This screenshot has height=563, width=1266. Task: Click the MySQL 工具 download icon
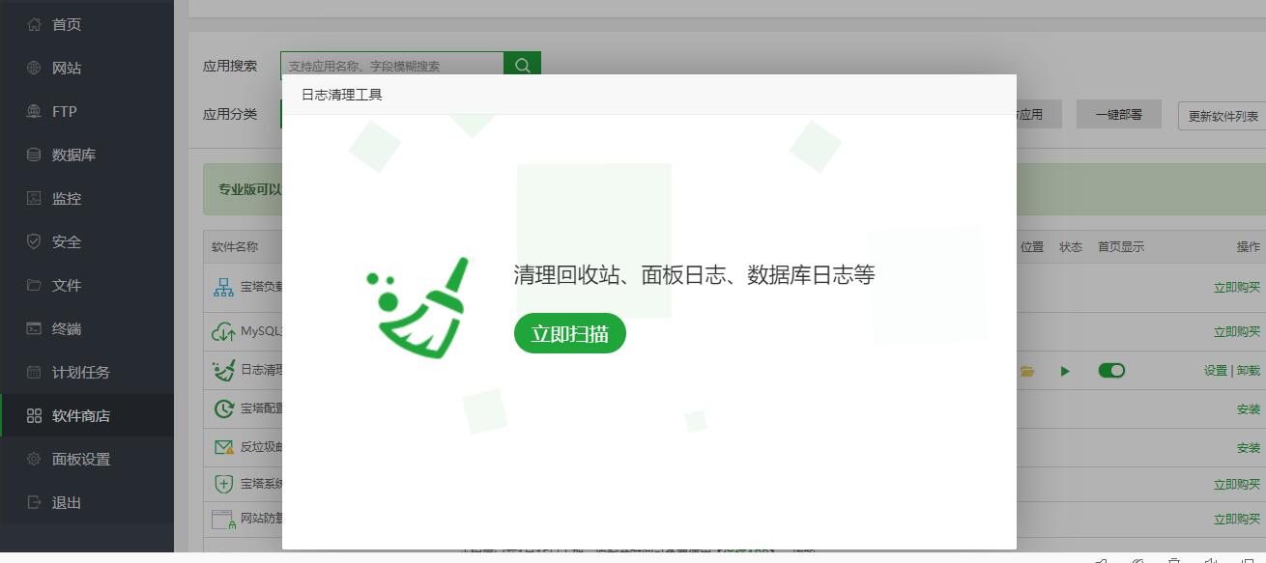click(224, 329)
